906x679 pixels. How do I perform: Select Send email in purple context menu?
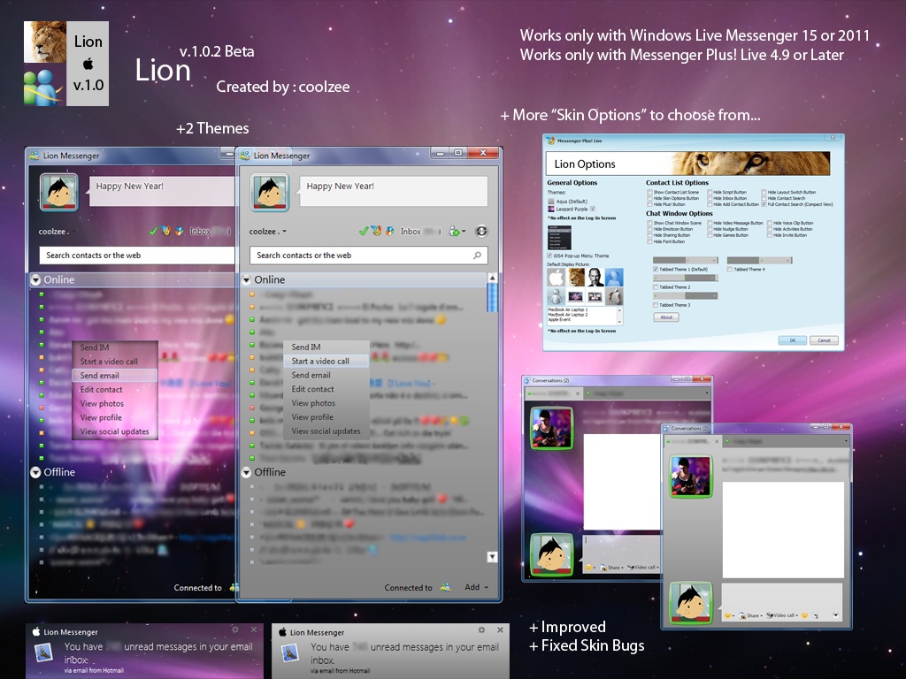[x=115, y=375]
